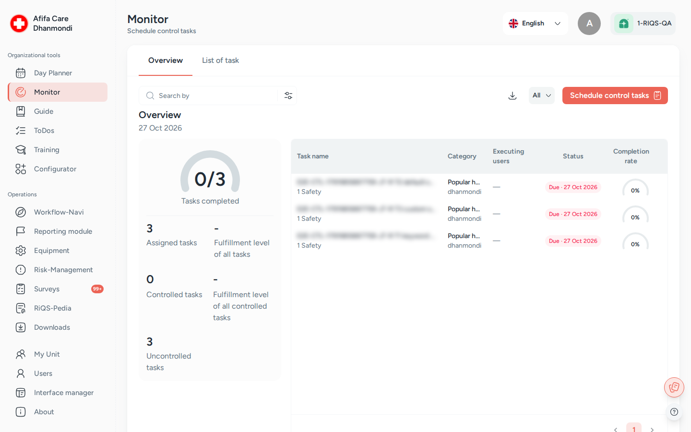Click the 0/3 tasks completed gauge

pos(210,172)
